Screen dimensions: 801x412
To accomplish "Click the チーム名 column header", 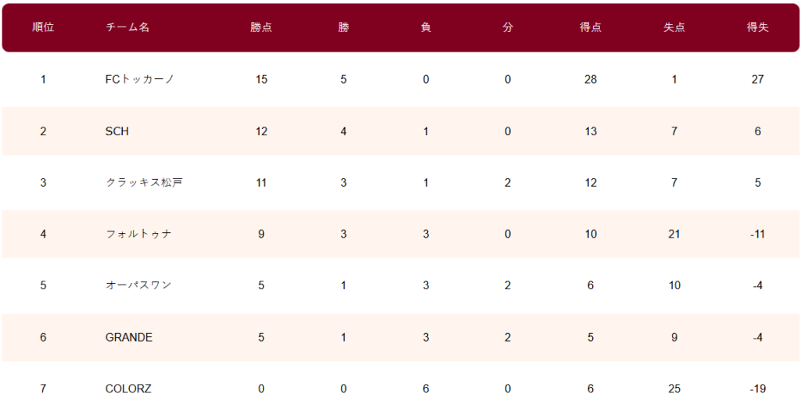I will pyautogui.click(x=128, y=28).
